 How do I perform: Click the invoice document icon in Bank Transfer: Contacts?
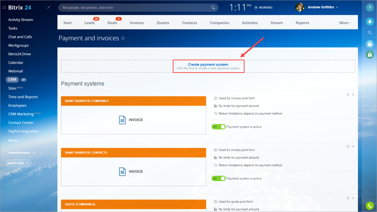pos(122,172)
